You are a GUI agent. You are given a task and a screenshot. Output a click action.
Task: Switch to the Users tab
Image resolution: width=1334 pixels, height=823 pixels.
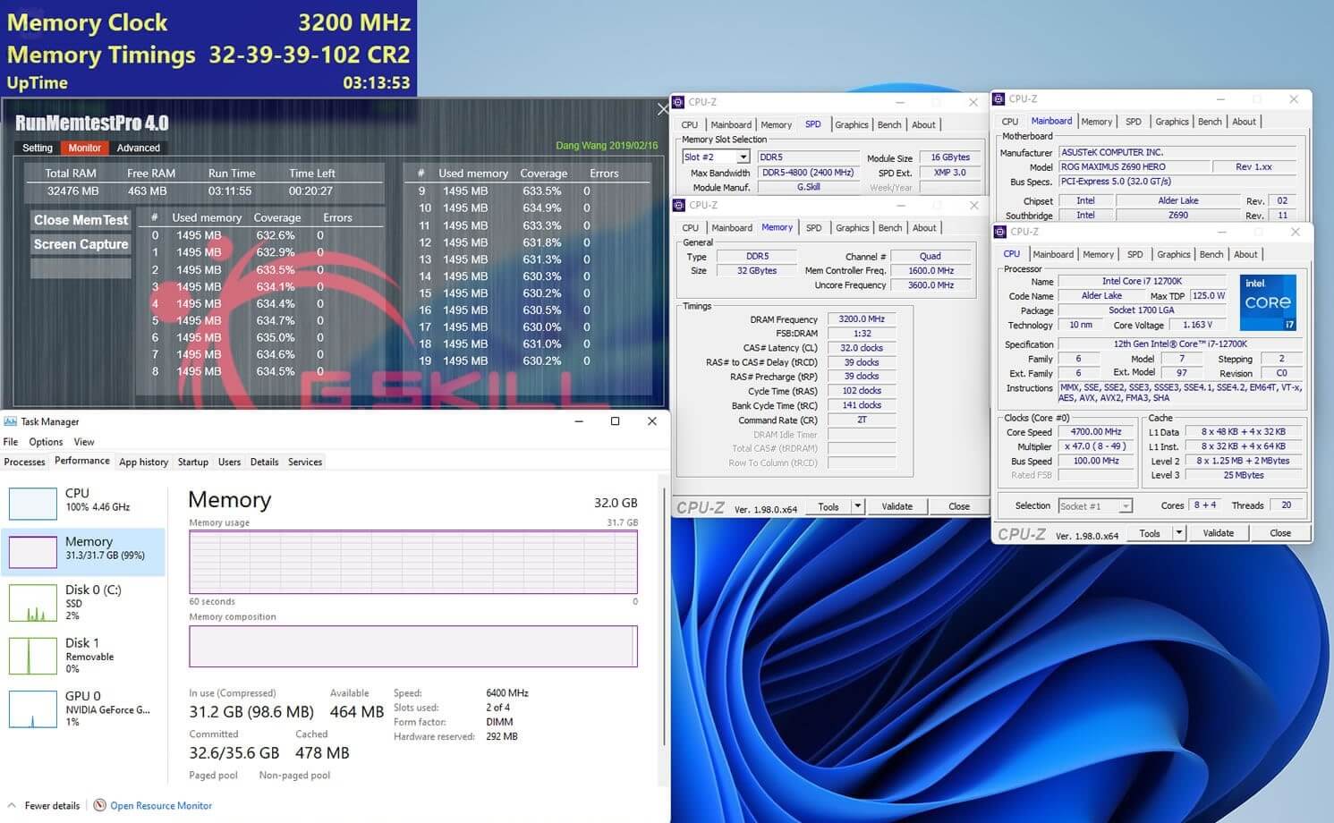[229, 462]
